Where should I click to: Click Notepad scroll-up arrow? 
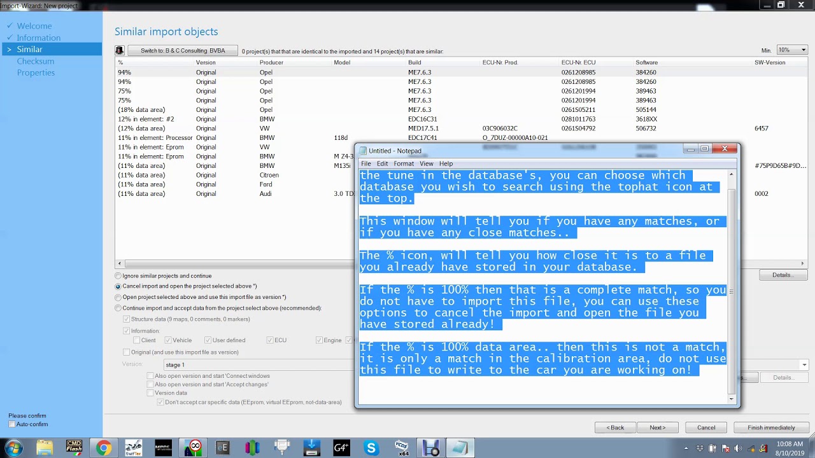coord(731,174)
